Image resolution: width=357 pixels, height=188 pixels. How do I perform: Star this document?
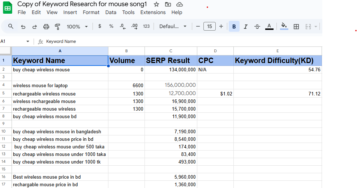(156, 4)
